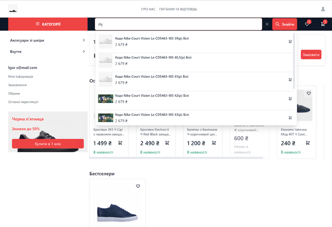This screenshot has width=332, height=227.
Task: Open the wishlist heart in header
Action: (307, 24)
